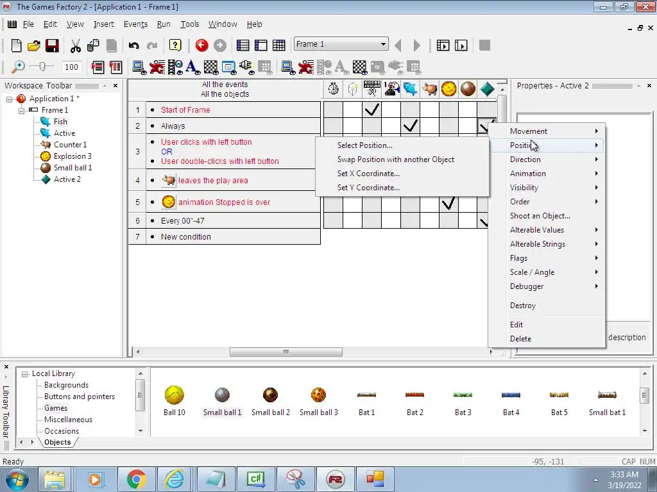Image resolution: width=657 pixels, height=492 pixels.
Task: Open the Storyboard Editor icon
Action: point(243,45)
